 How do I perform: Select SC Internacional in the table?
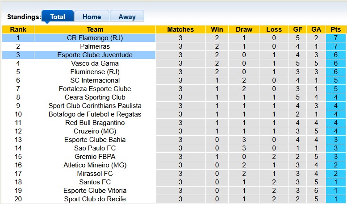point(95,80)
